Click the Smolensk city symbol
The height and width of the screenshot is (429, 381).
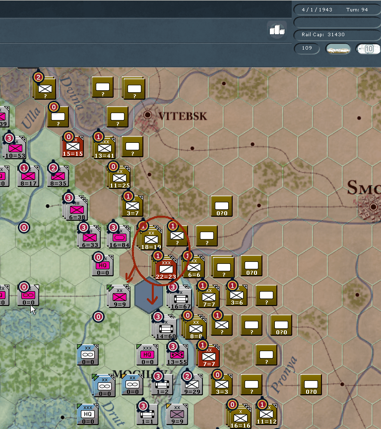(x=373, y=207)
